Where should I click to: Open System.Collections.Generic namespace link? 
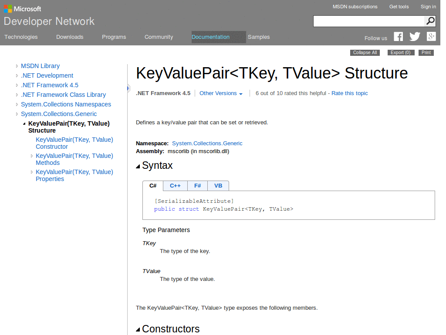tap(207, 143)
